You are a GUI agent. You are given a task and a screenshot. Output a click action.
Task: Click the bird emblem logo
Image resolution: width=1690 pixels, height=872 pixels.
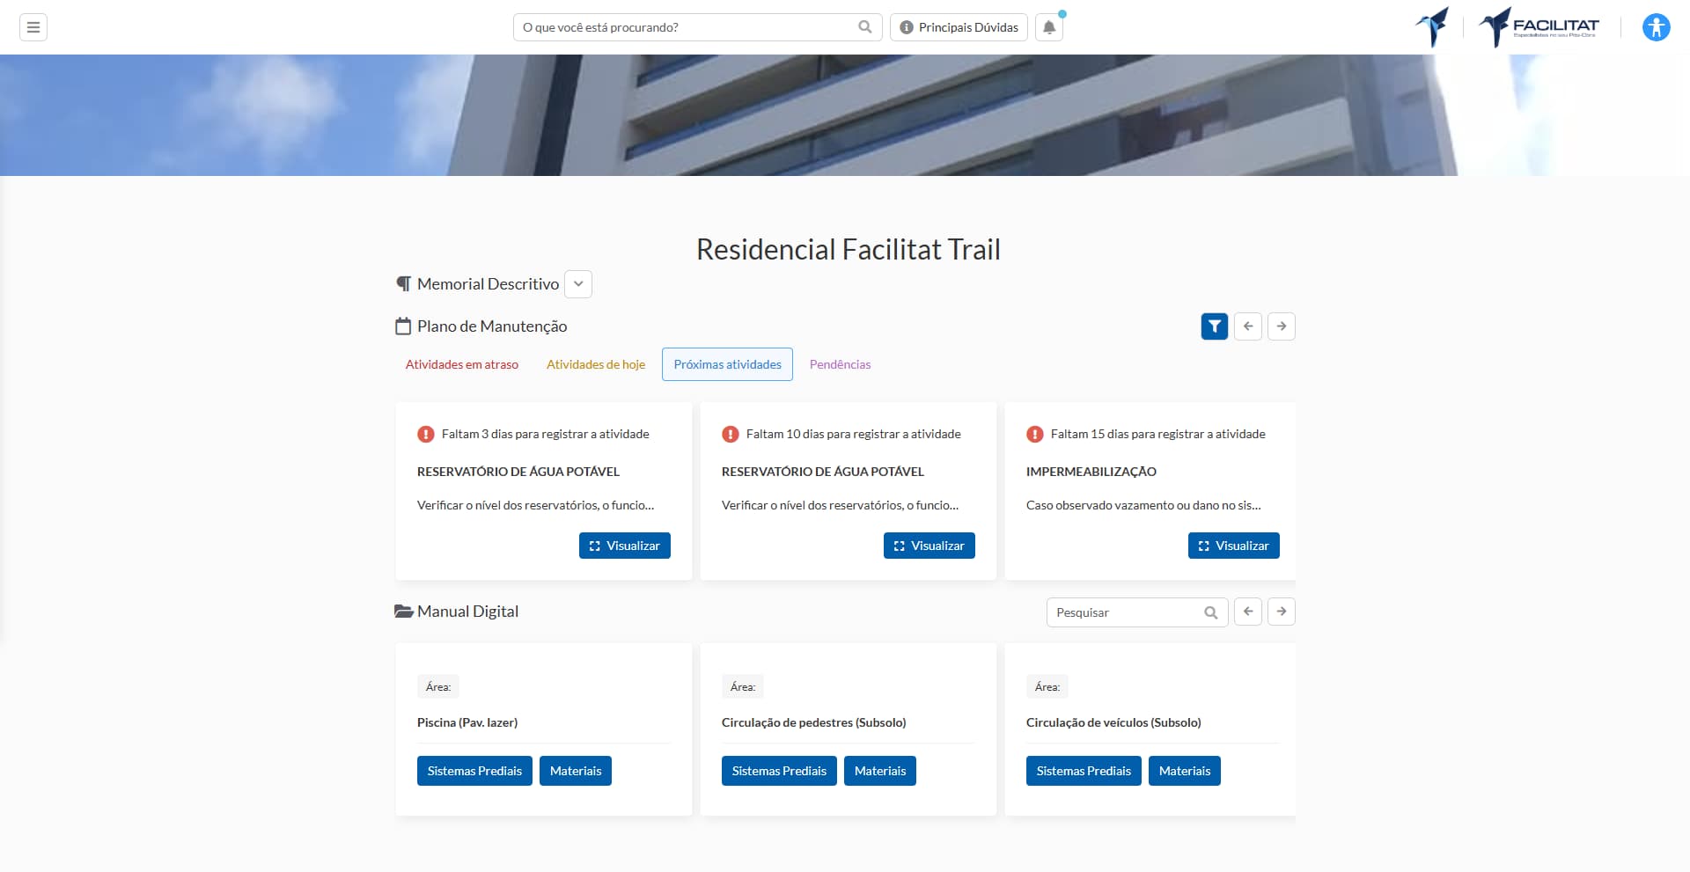[1432, 27]
